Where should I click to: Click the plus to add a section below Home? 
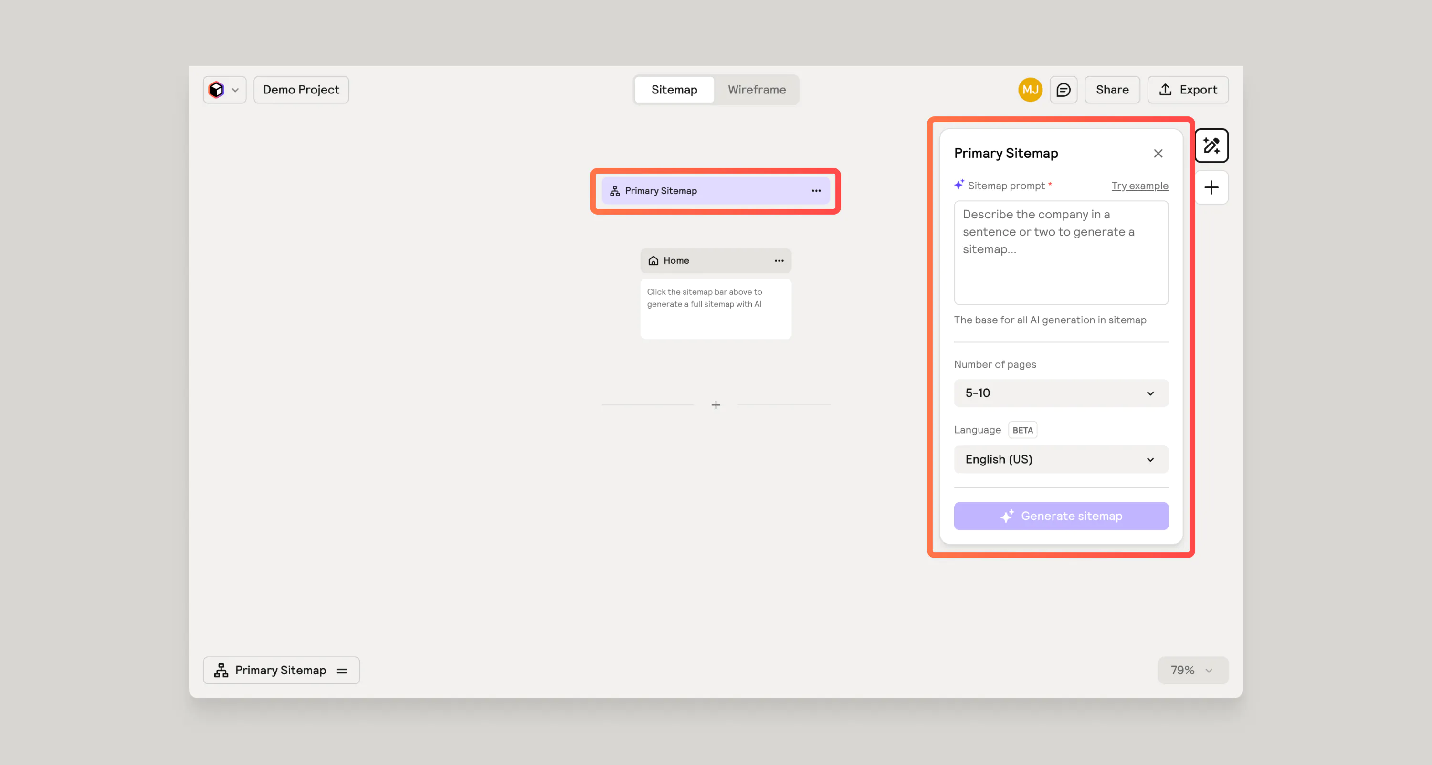click(x=716, y=405)
